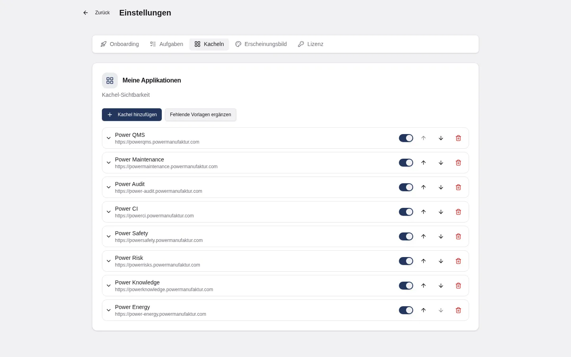Click Fehlende Vorlagen ergänzen
The width and height of the screenshot is (571, 357).
coord(201,115)
